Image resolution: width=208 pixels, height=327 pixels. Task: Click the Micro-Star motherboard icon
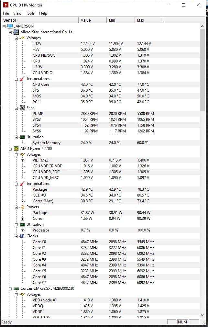click(16, 32)
